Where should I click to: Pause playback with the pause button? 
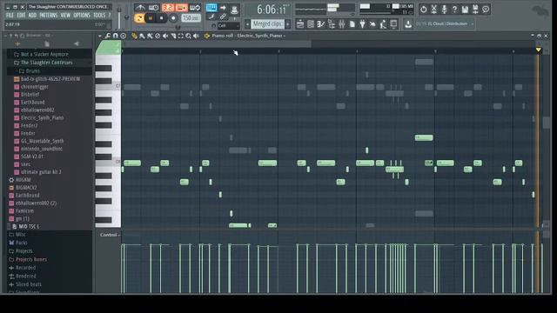pos(151,17)
